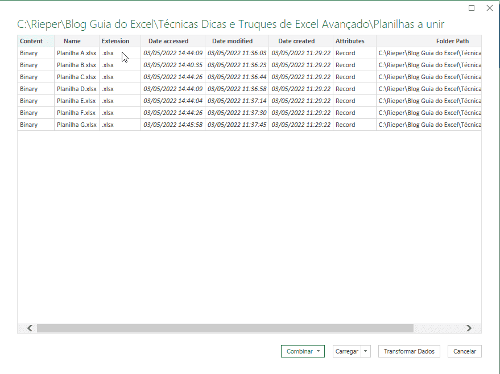Image resolution: width=500 pixels, height=374 pixels.
Task: Click the Date created column header
Action: (x=296, y=40)
